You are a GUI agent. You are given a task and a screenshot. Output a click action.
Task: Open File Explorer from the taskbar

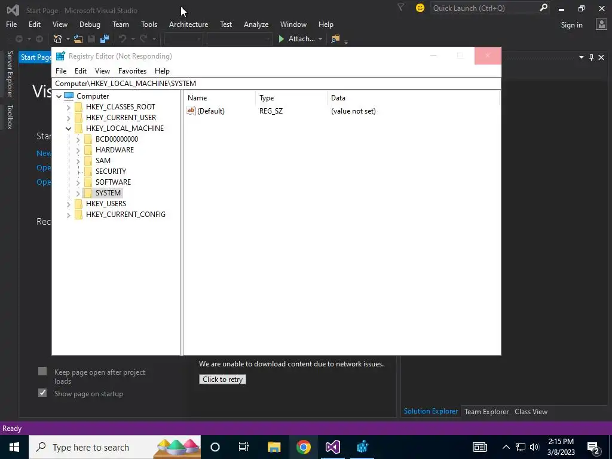274,447
